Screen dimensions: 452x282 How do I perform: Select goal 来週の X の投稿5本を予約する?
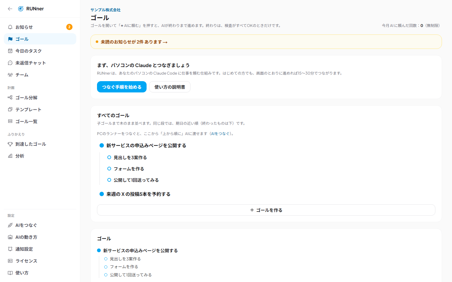[x=138, y=194]
